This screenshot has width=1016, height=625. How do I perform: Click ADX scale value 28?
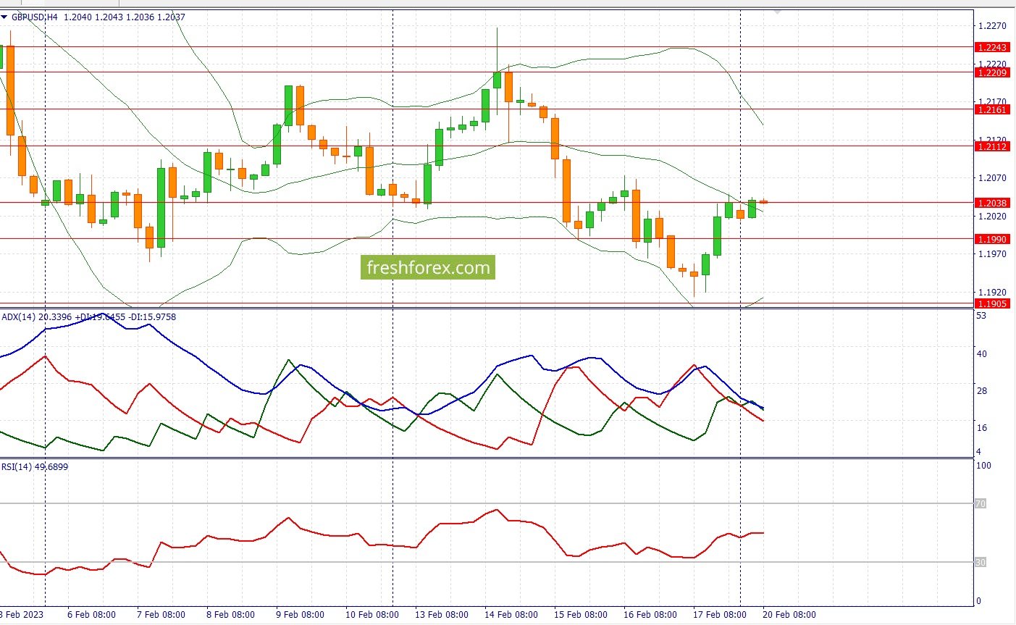tap(981, 391)
